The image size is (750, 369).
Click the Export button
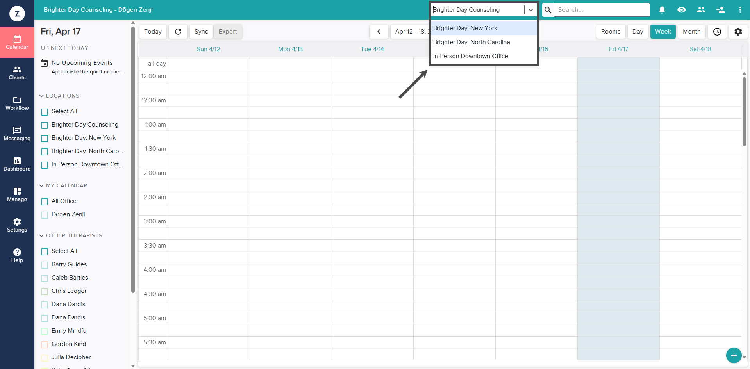point(228,32)
